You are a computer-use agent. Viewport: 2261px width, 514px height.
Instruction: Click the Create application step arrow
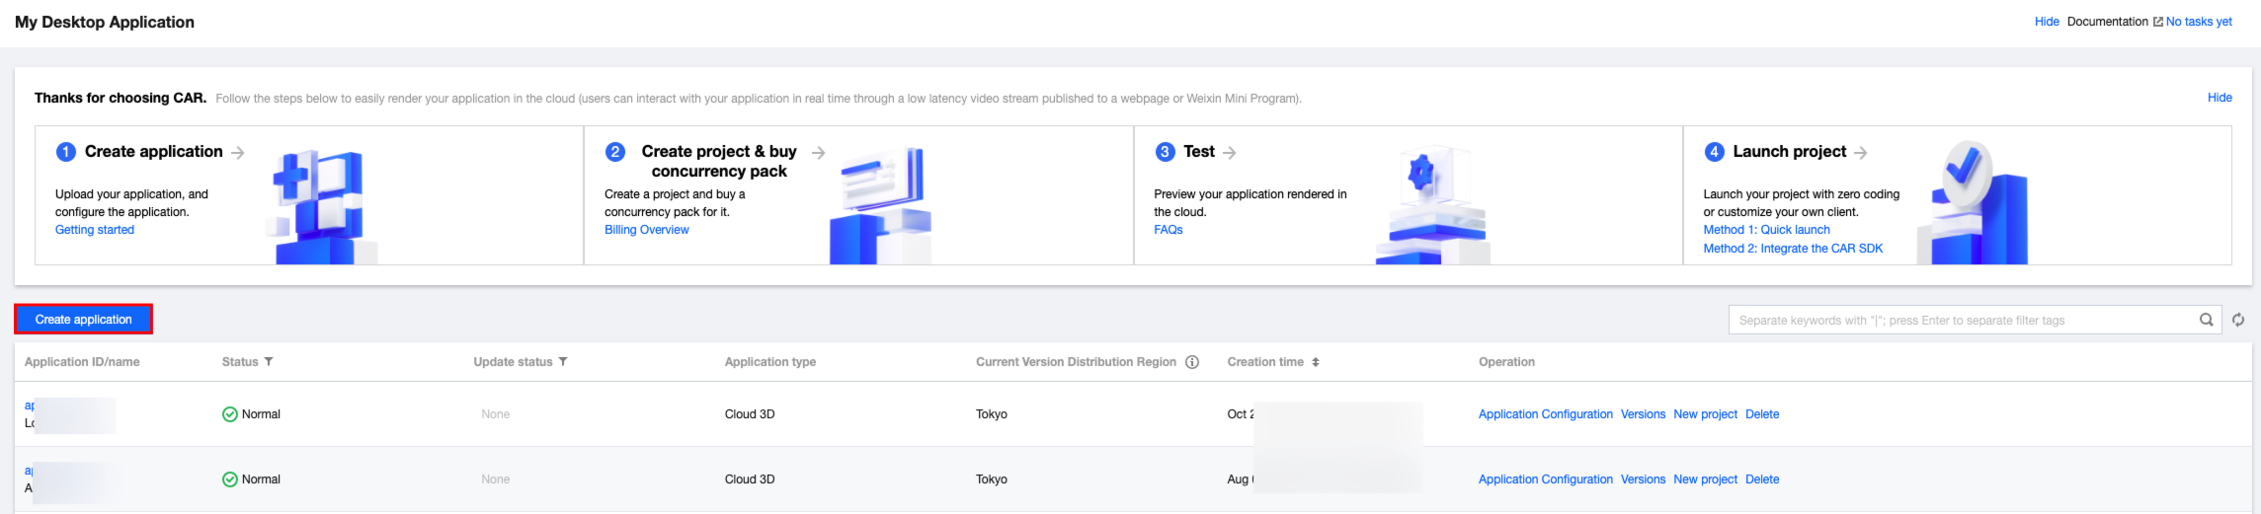(x=238, y=153)
